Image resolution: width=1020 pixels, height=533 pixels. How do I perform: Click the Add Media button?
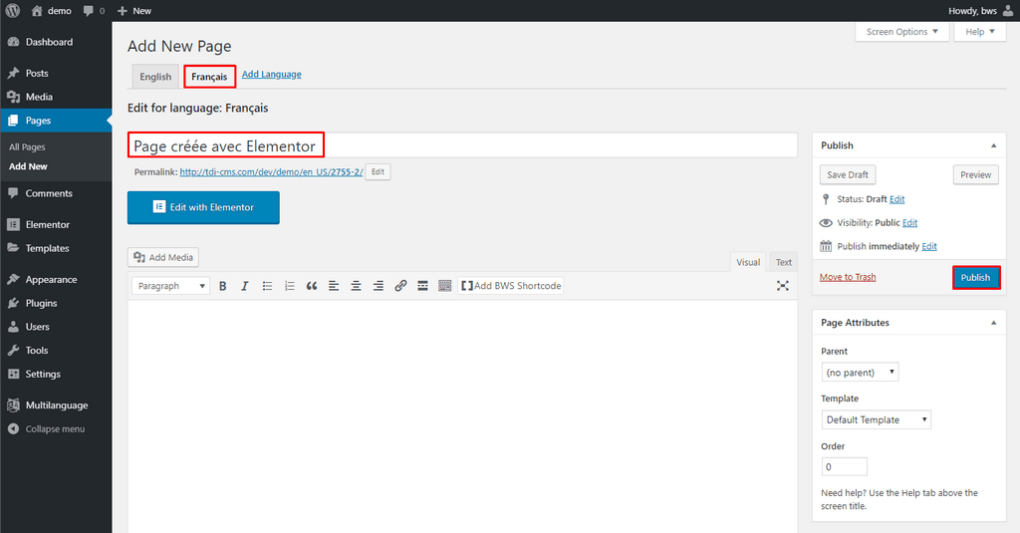pyautogui.click(x=163, y=257)
